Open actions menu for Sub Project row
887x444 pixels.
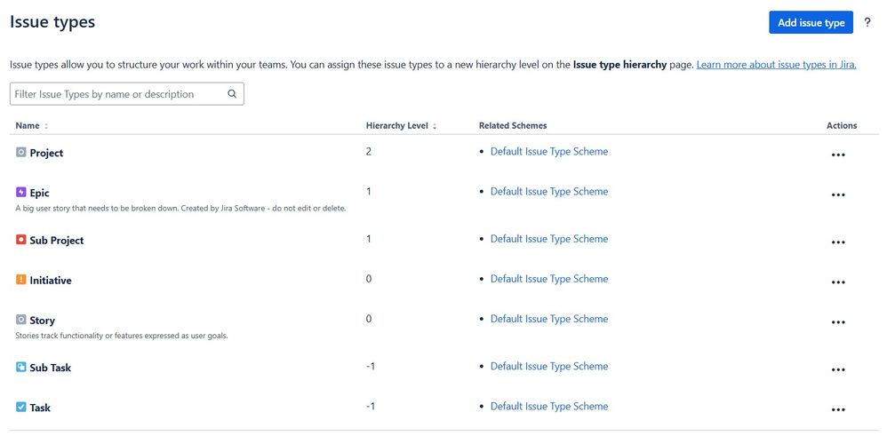pyautogui.click(x=838, y=242)
